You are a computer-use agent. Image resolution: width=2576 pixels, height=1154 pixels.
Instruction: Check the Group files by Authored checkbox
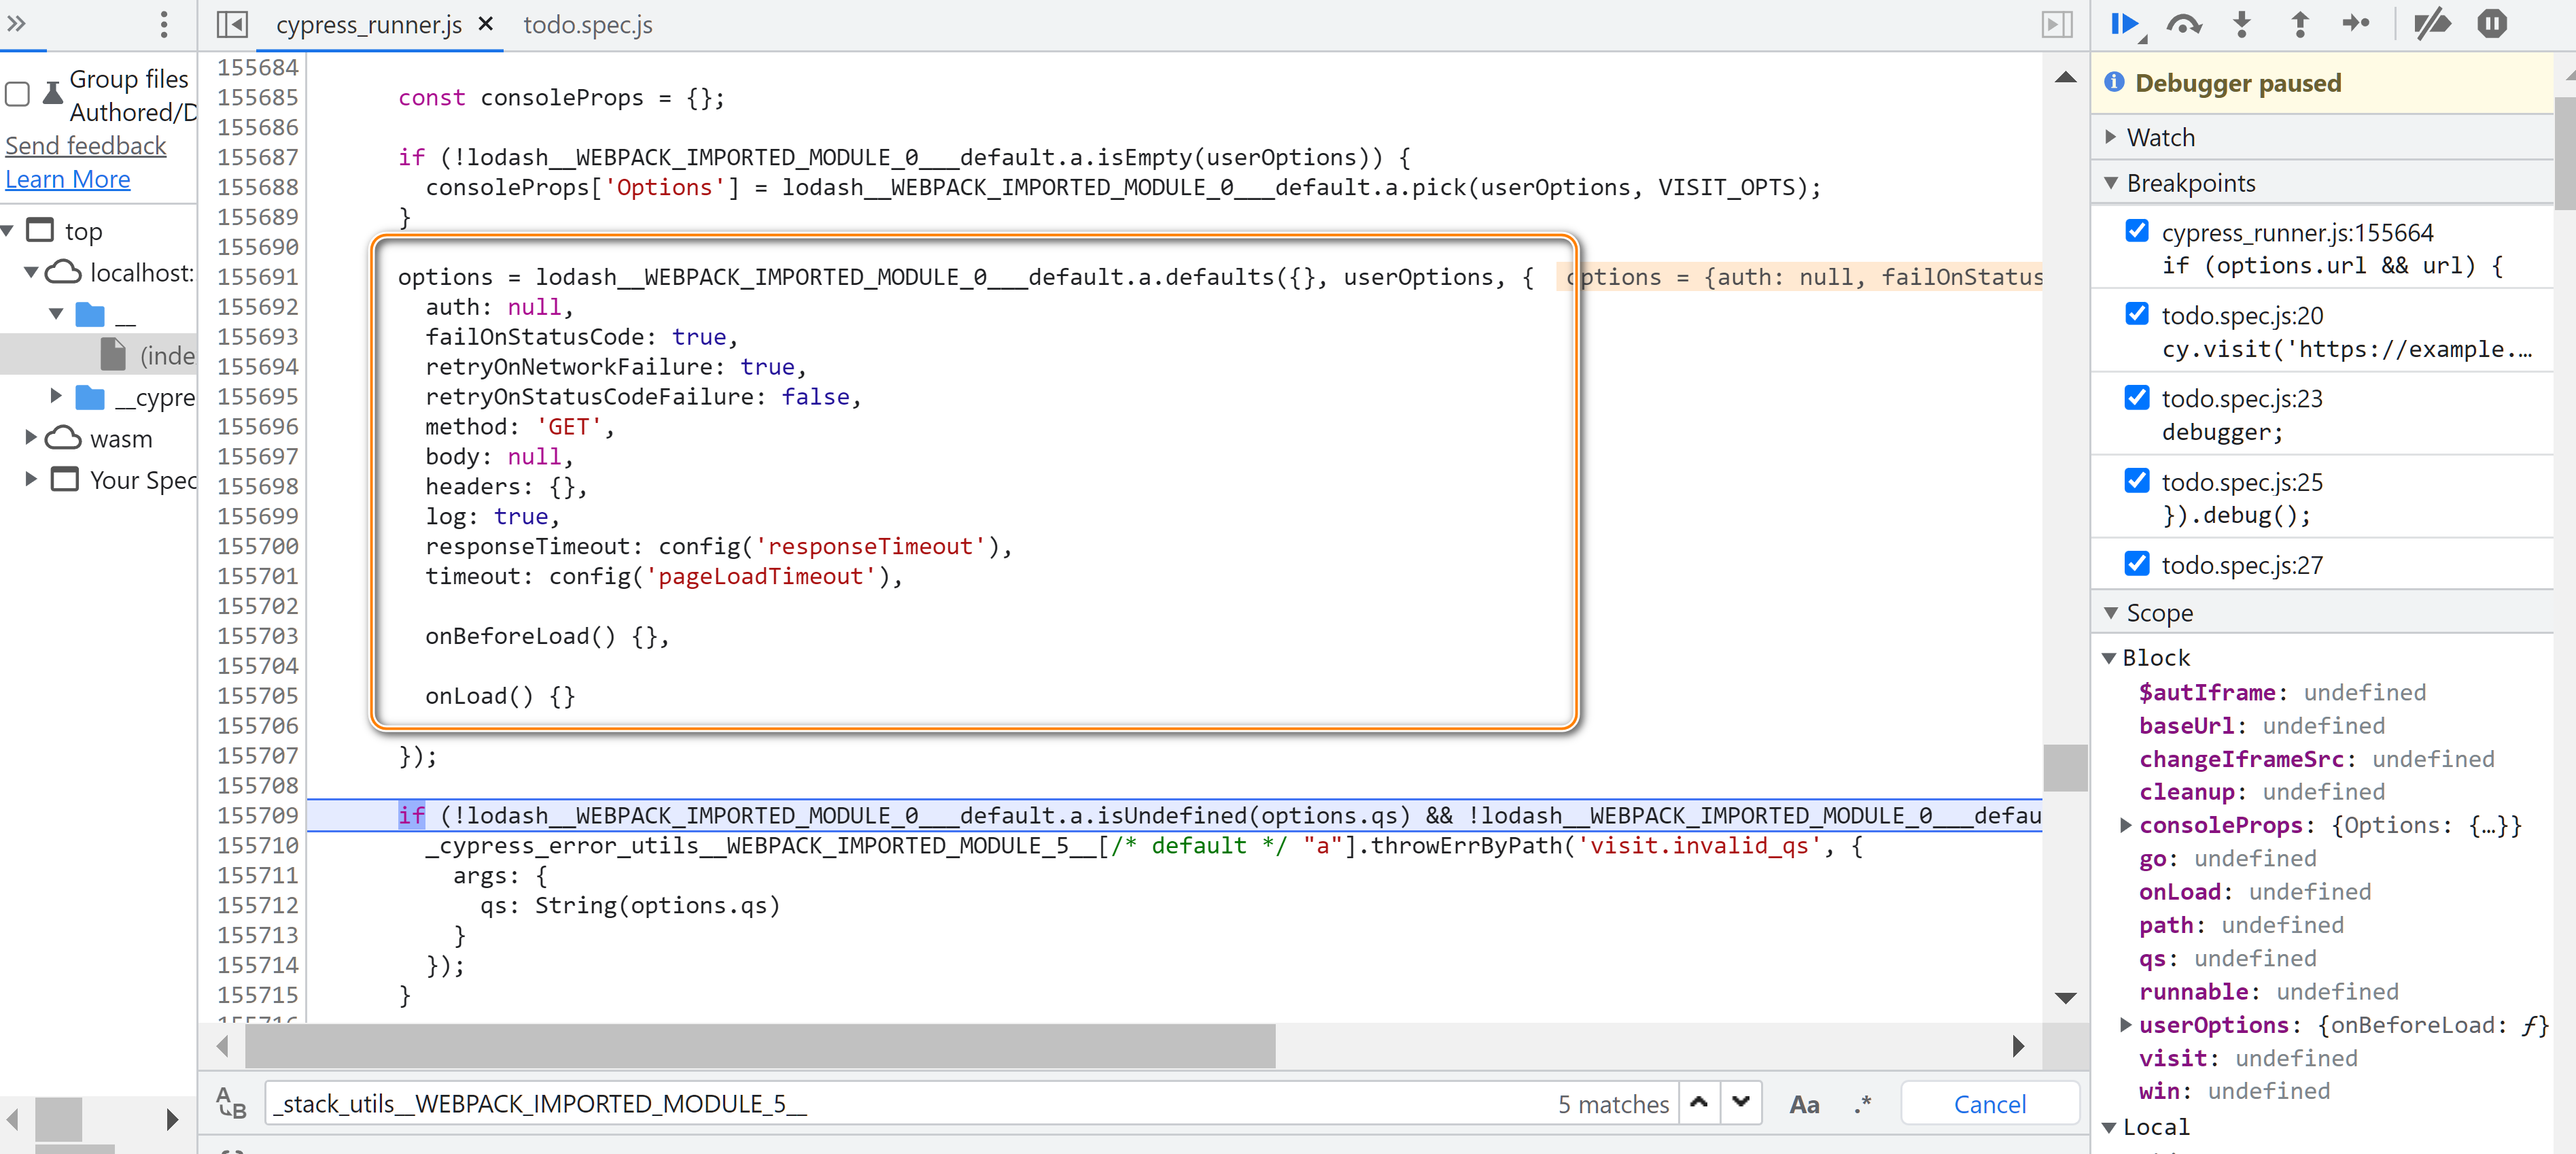pos(17,95)
